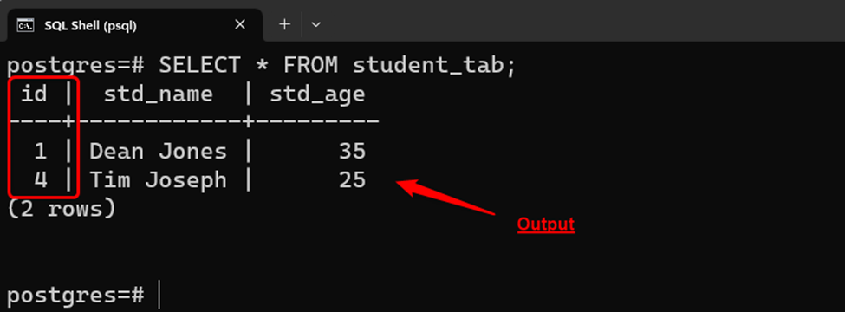Click the Dean Jones name cell
Viewport: 845px width, 312px height.
[x=159, y=152]
